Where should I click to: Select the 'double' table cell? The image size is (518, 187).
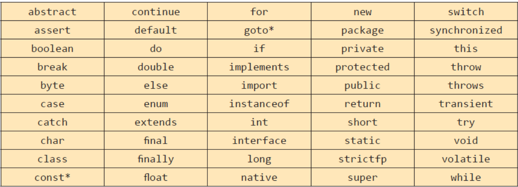(155, 67)
